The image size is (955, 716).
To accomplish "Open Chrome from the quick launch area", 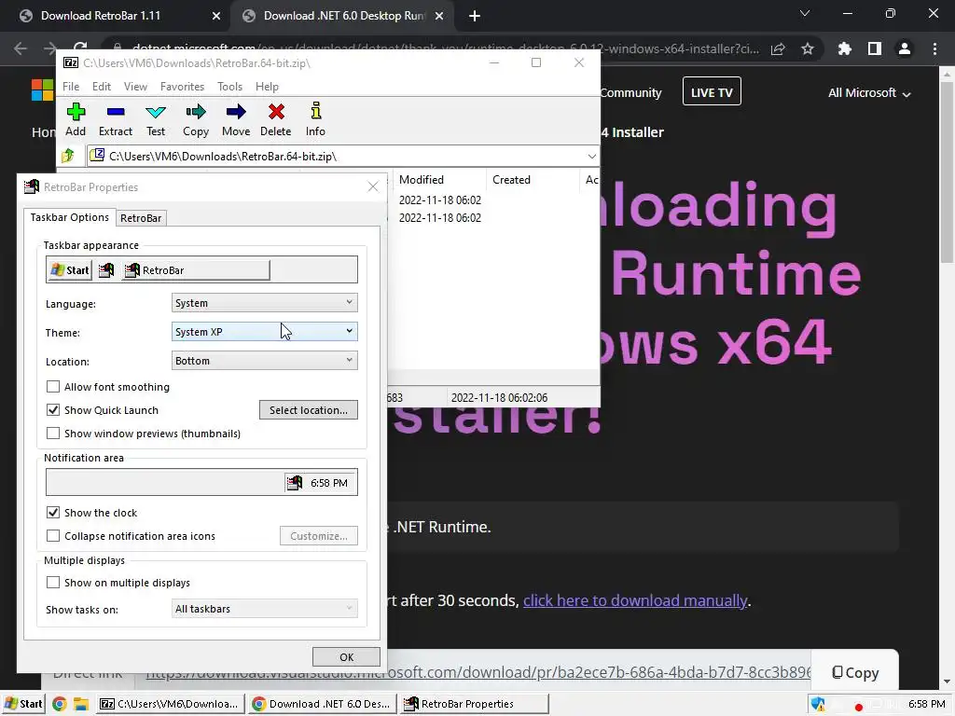I will coord(59,705).
